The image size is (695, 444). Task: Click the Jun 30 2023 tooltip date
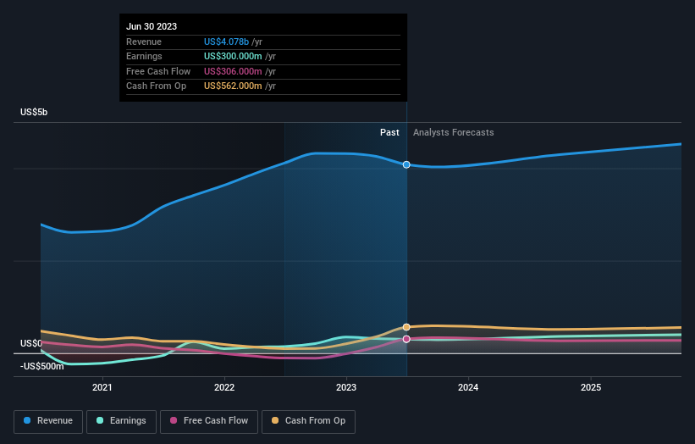point(152,26)
